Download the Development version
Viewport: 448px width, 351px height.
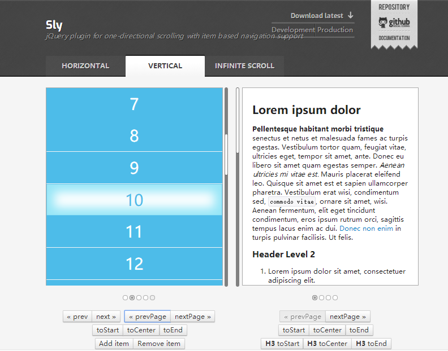pos(293,30)
